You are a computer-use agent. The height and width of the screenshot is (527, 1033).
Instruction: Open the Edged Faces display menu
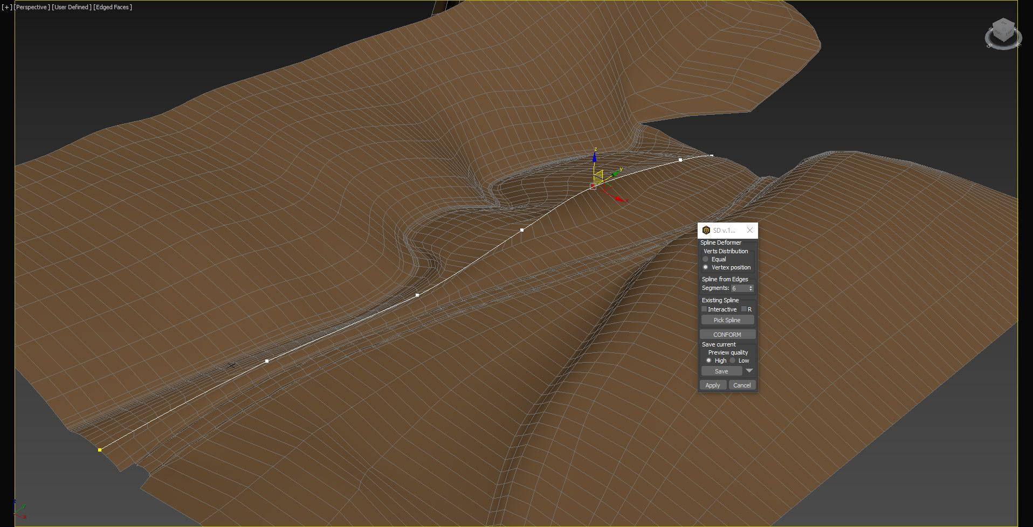113,7
